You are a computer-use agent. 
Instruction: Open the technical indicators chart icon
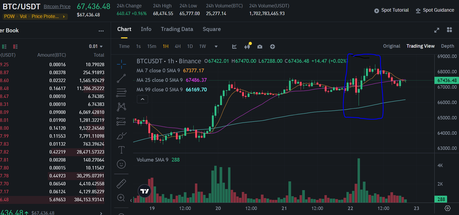(234, 47)
